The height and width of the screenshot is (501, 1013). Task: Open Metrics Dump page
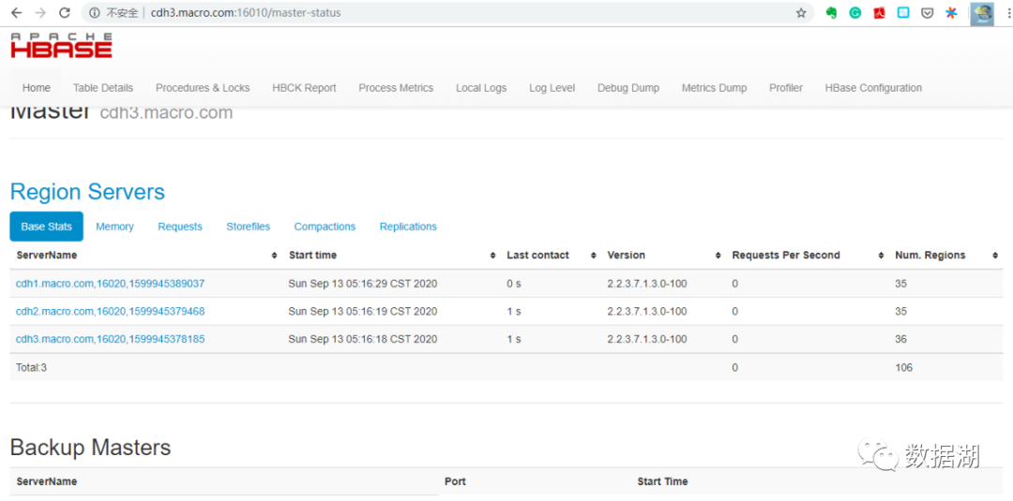pos(714,88)
